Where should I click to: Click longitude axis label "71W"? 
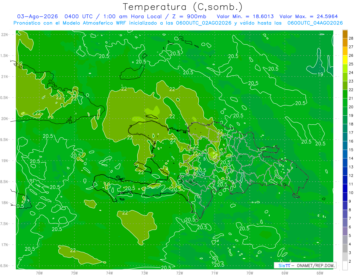(x=215, y=273)
